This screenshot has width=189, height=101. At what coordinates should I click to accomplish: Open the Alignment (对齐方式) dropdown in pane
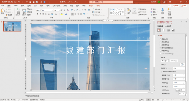180,90
